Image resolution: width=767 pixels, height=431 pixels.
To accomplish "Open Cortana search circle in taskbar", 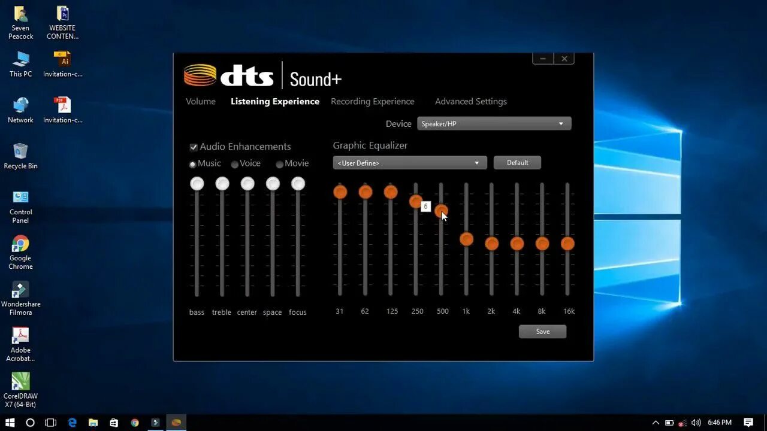I will 30,423.
